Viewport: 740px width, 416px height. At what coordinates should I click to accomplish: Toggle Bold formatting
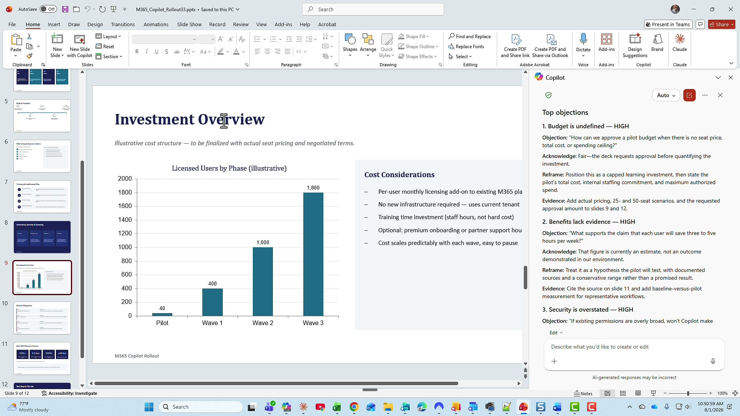coord(137,52)
